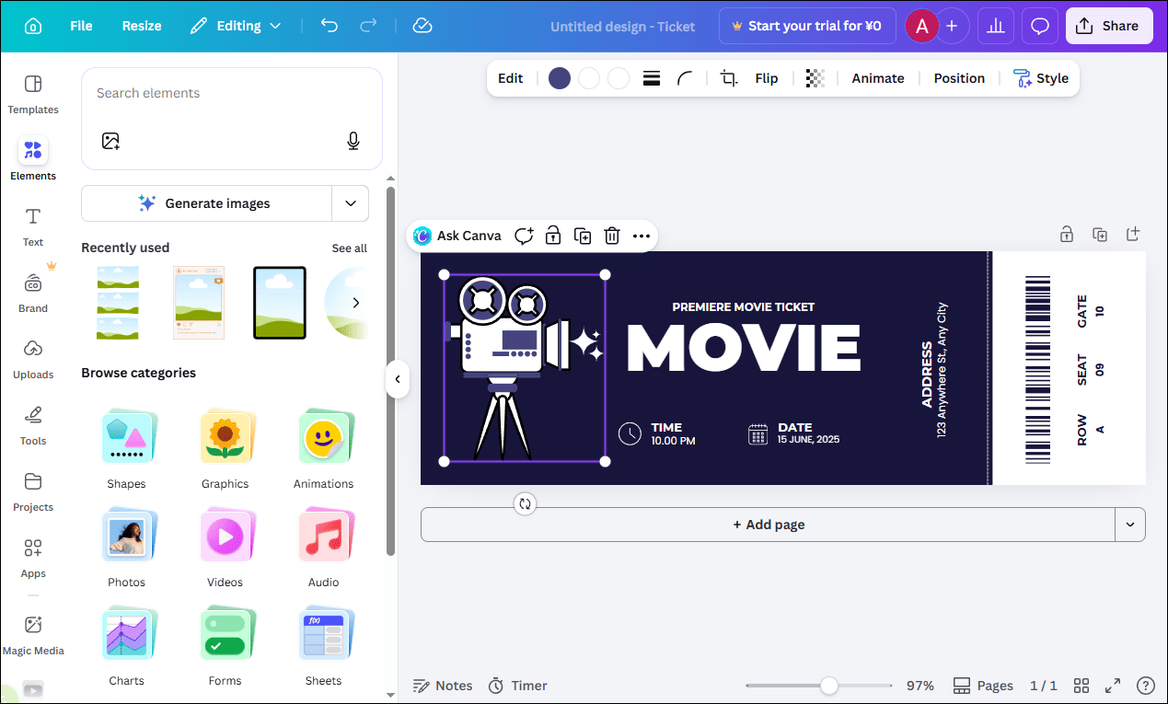This screenshot has width=1168, height=704.
Task: Click the Ask Canva assistant icon
Action: [x=422, y=236]
